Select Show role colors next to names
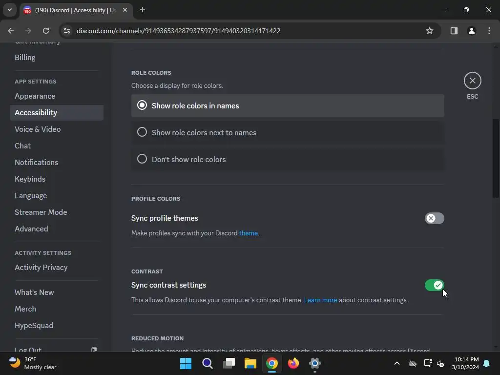This screenshot has height=375, width=500. [x=288, y=132]
